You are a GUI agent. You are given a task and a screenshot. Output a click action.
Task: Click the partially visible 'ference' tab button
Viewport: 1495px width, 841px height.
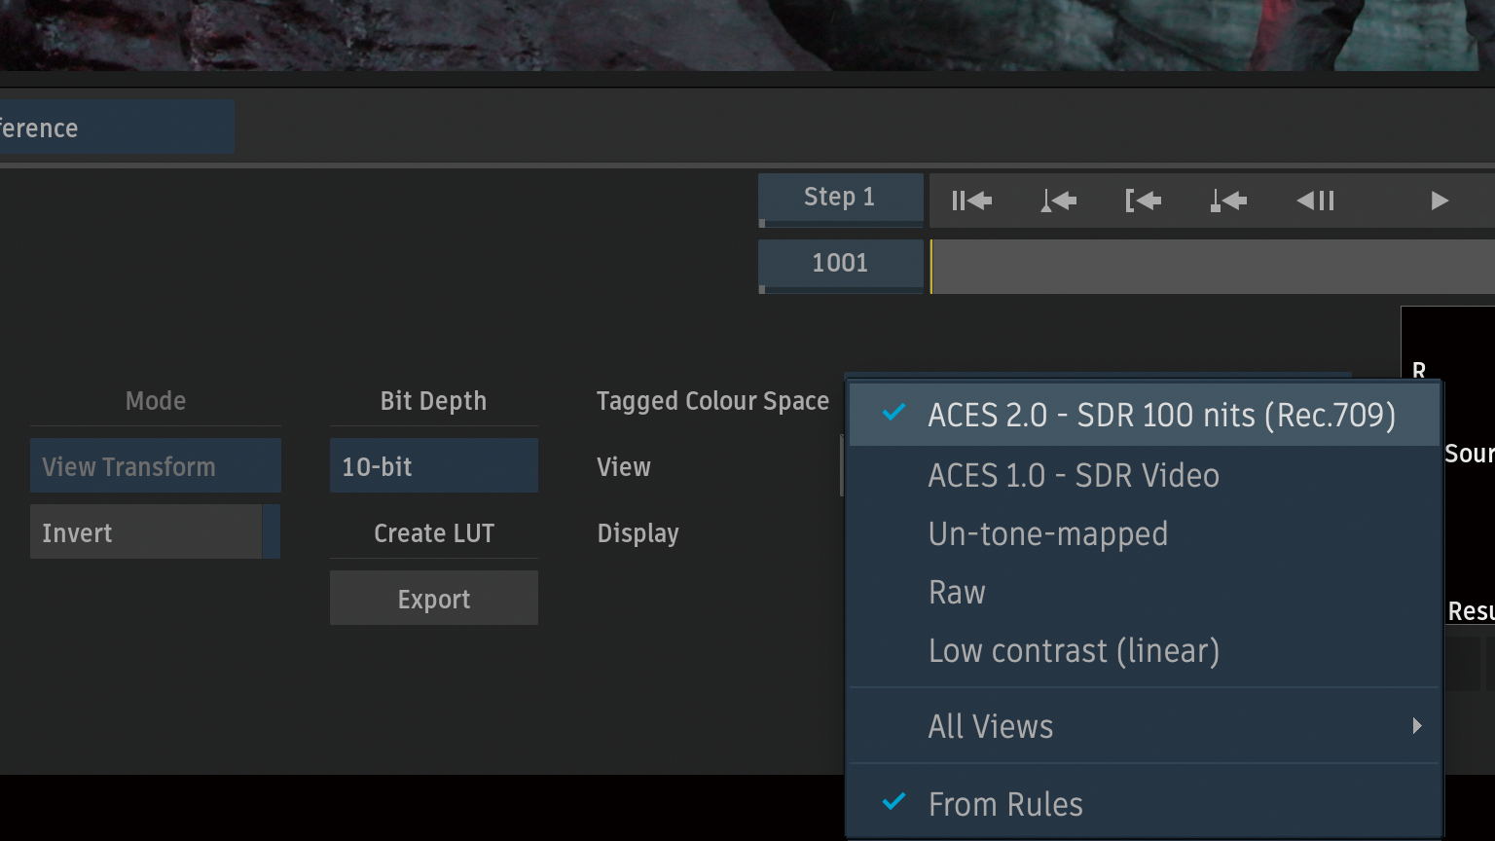tap(117, 127)
